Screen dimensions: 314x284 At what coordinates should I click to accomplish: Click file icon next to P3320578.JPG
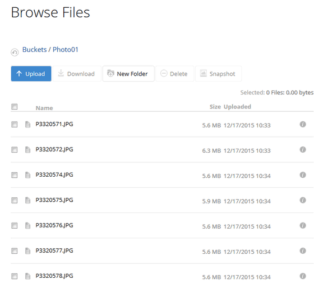[x=27, y=276]
